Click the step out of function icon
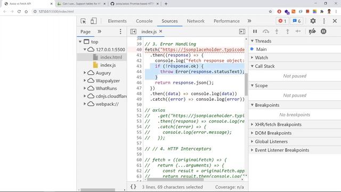The image size is (341, 192). 288,31
